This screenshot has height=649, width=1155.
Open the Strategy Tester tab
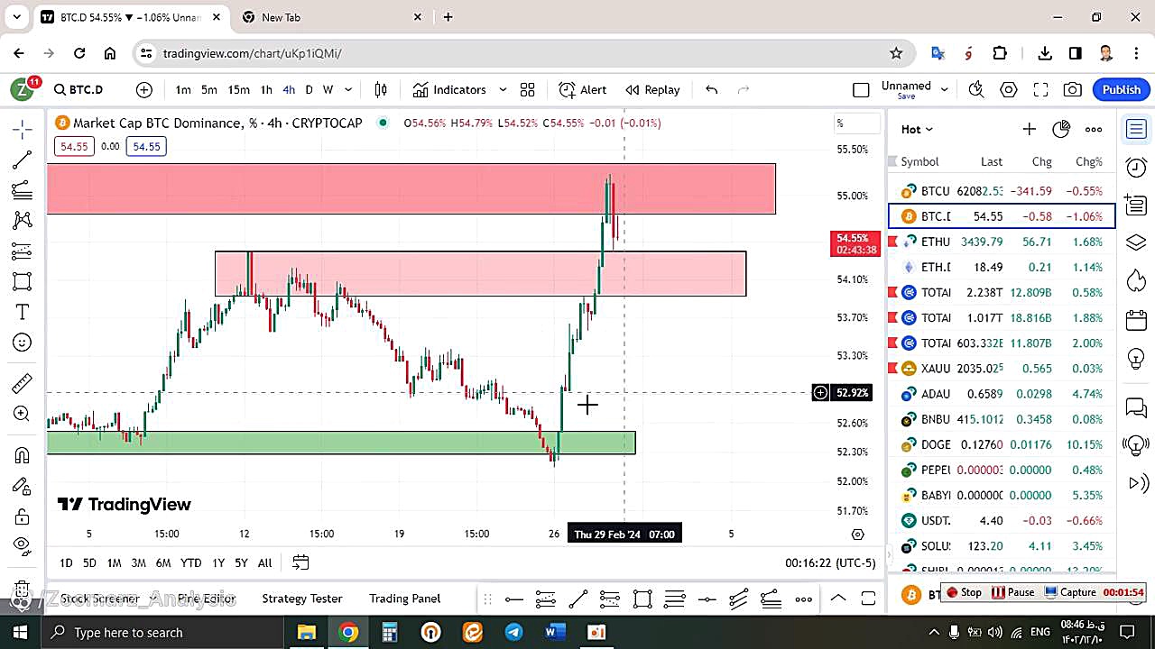tap(302, 599)
